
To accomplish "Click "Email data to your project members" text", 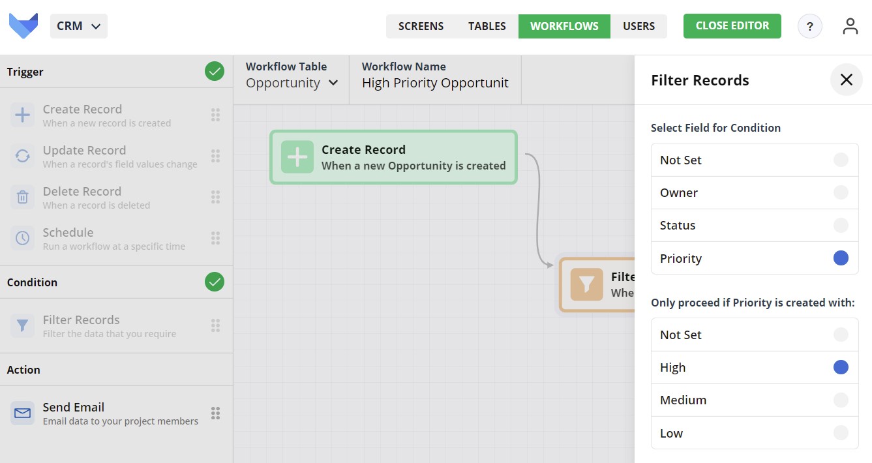I will pos(121,421).
